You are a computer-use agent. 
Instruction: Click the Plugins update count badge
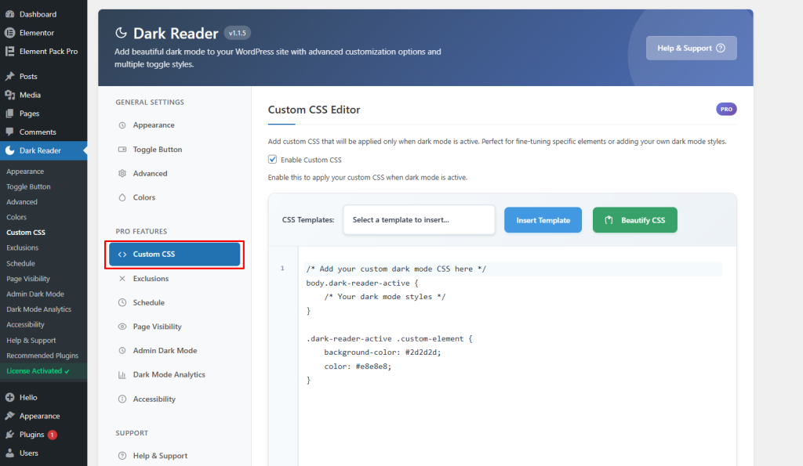point(53,435)
